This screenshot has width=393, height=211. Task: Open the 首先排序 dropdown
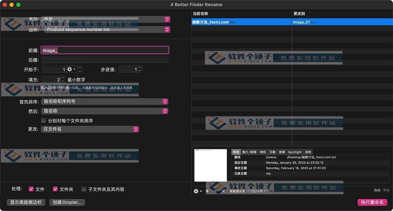(105, 102)
